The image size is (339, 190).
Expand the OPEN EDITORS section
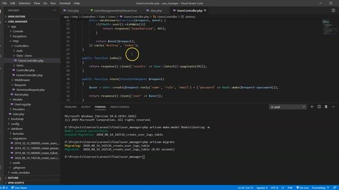coord(16,16)
